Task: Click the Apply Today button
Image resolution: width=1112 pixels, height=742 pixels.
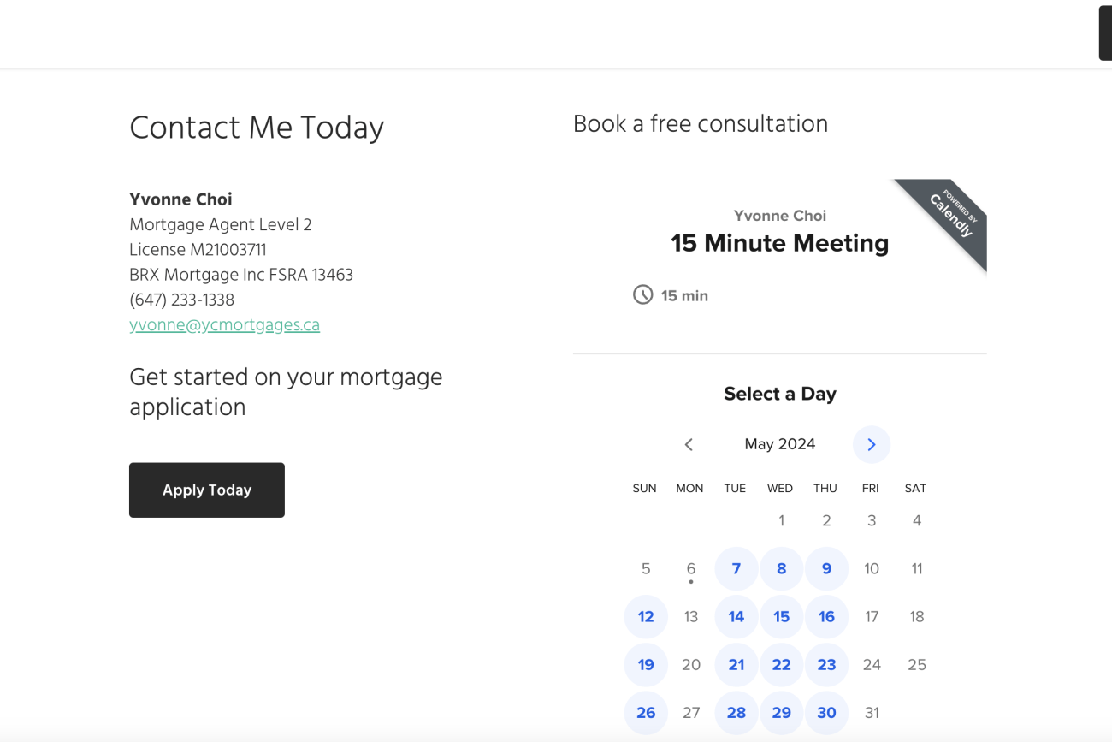Action: (x=207, y=490)
